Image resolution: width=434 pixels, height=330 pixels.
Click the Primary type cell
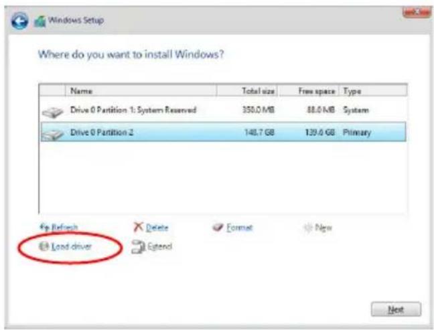357,133
